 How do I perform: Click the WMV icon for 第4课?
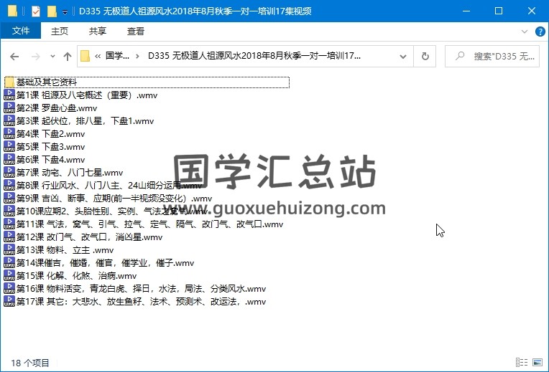9,134
